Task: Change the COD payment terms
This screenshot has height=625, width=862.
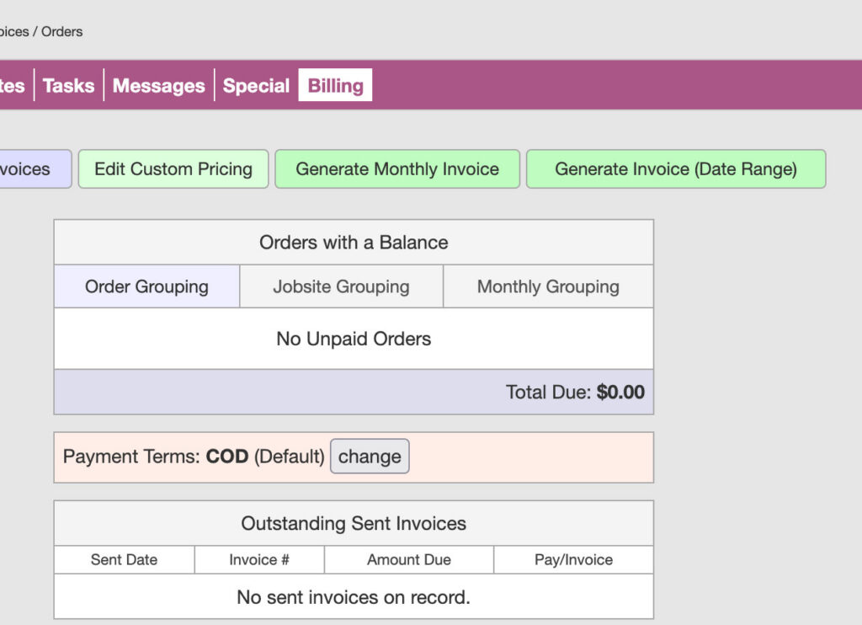Action: pos(370,456)
